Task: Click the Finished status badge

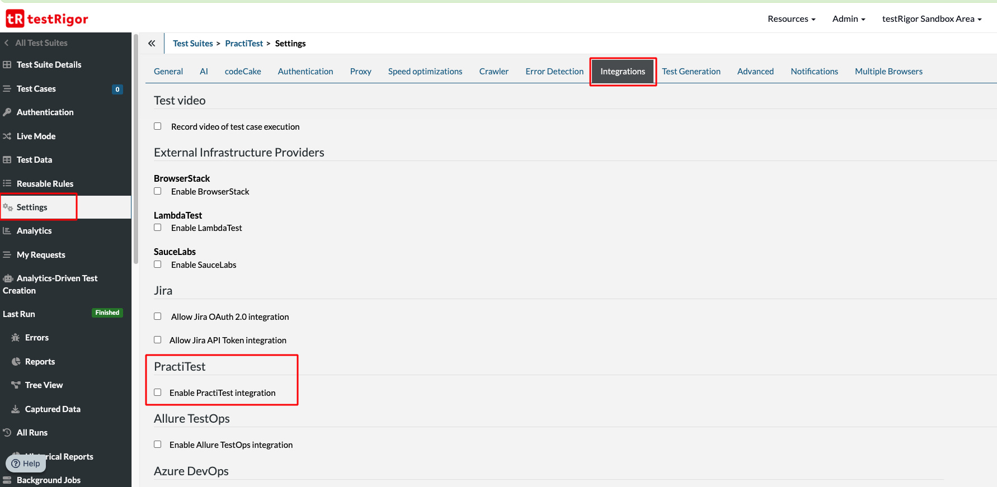Action: (107, 313)
